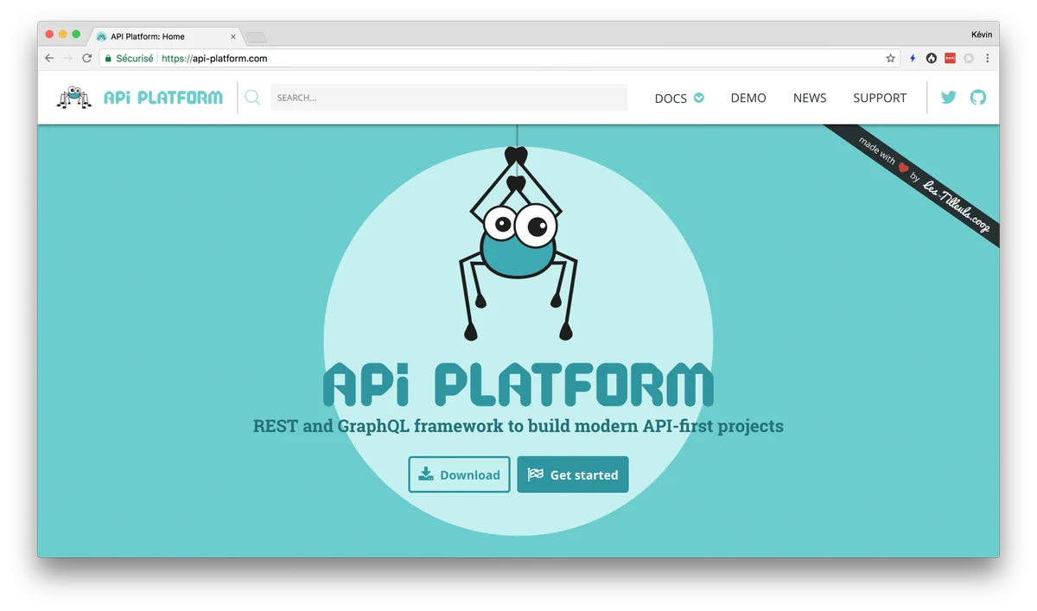
Task: Focus the SEARCH... input field
Action: (x=449, y=98)
